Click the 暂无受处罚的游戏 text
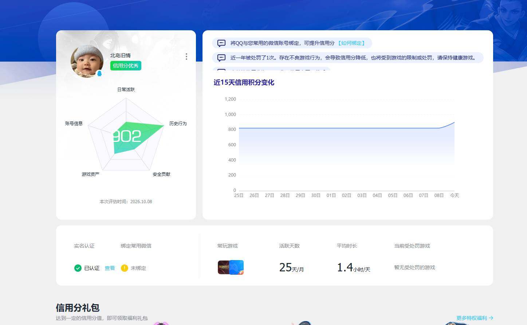Image resolution: width=527 pixels, height=325 pixels. coord(414,267)
